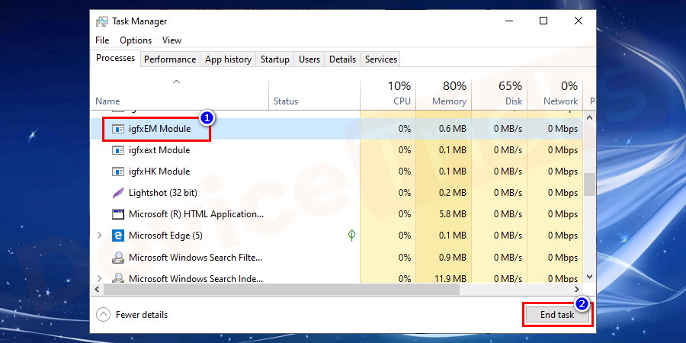The height and width of the screenshot is (343, 686).
Task: Click the Task Manager title bar icon
Action: 102,21
